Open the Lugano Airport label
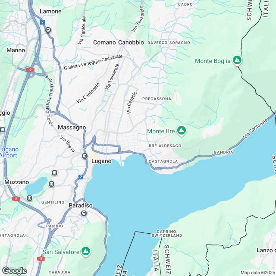This screenshot has height=276, width=276. pyautogui.click(x=9, y=152)
